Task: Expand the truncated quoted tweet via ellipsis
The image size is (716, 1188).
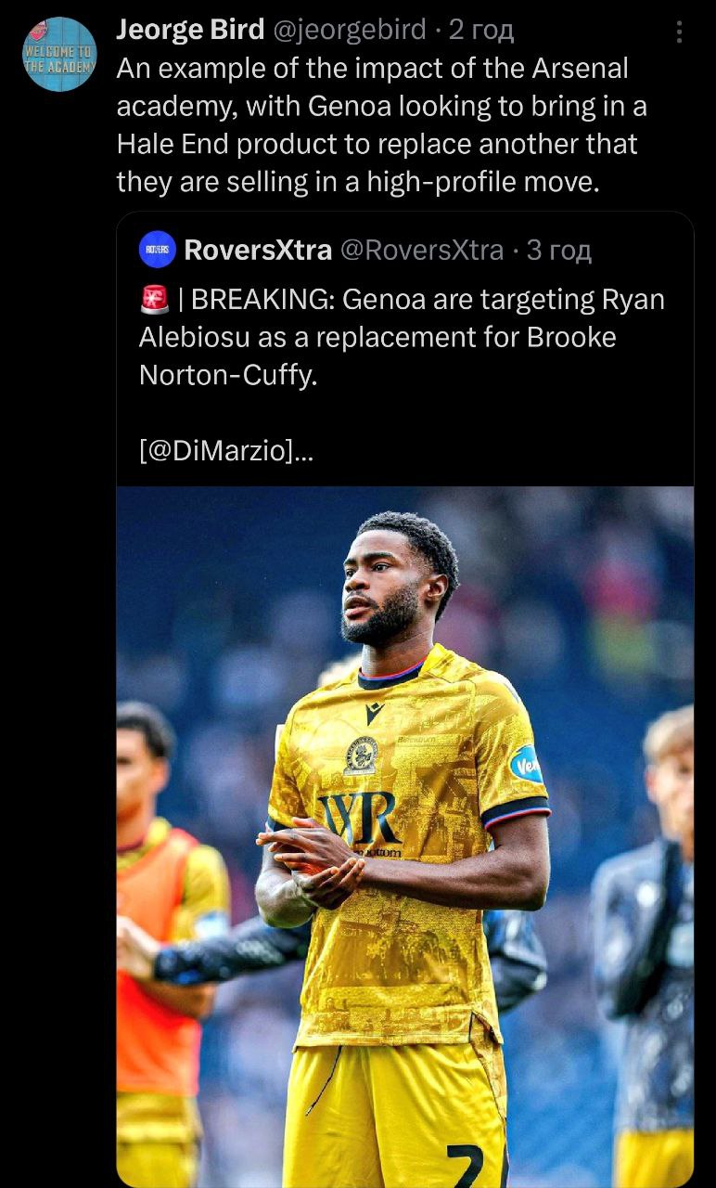Action: (302, 454)
